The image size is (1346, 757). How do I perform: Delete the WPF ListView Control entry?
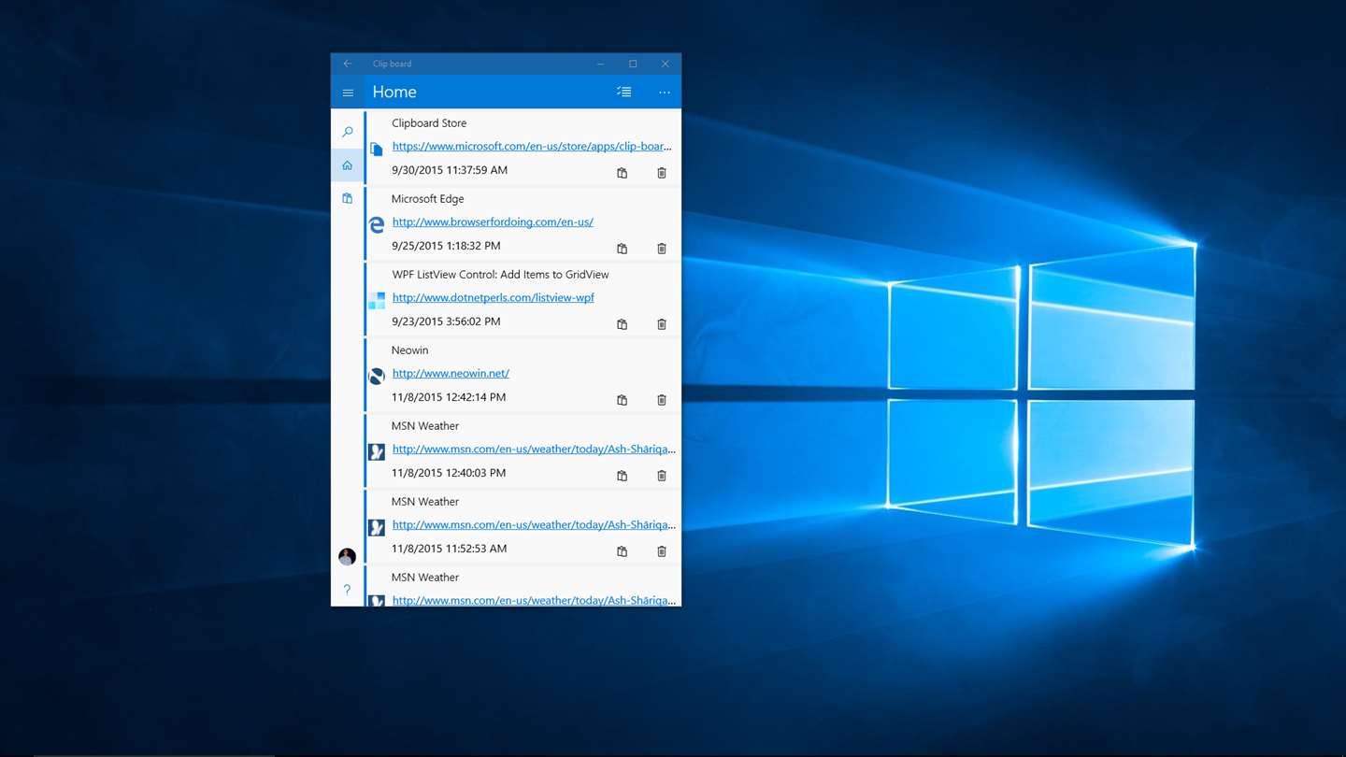pyautogui.click(x=662, y=324)
